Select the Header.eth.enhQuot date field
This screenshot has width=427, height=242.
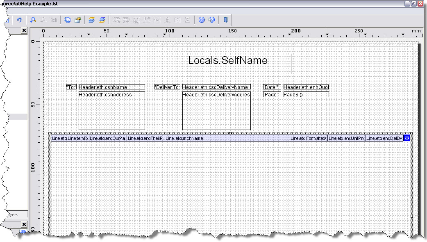tap(306, 87)
